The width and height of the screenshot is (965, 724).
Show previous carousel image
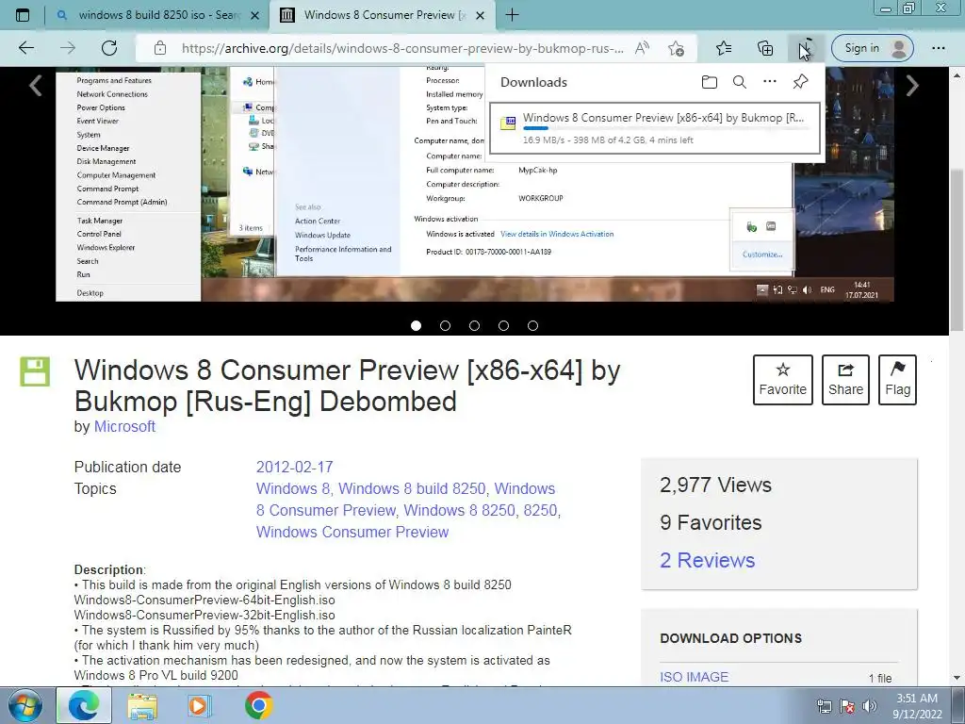[x=36, y=86]
